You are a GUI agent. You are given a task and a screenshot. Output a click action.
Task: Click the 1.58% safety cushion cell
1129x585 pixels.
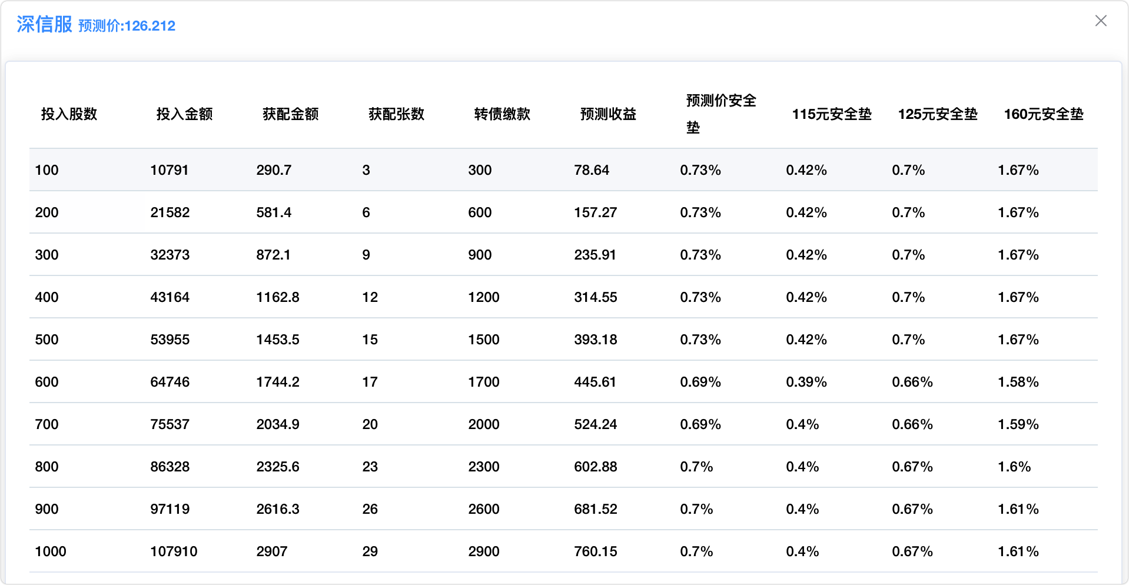coord(1018,382)
